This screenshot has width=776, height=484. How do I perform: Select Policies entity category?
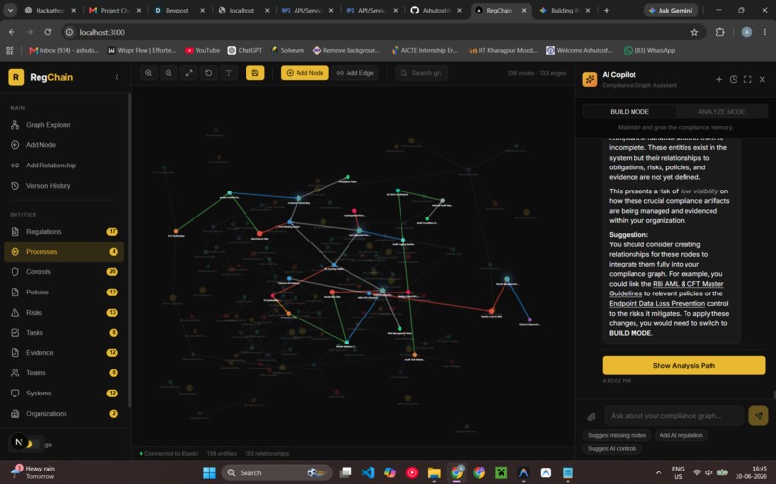point(65,293)
